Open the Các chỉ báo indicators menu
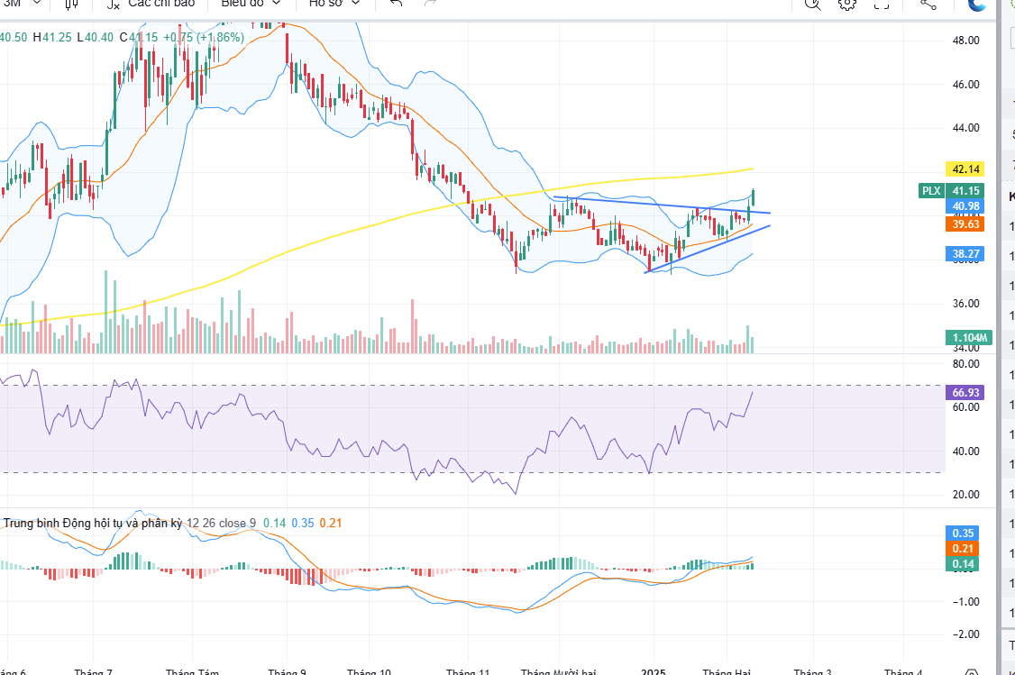Viewport: 1015px width, 675px height. click(x=151, y=4)
